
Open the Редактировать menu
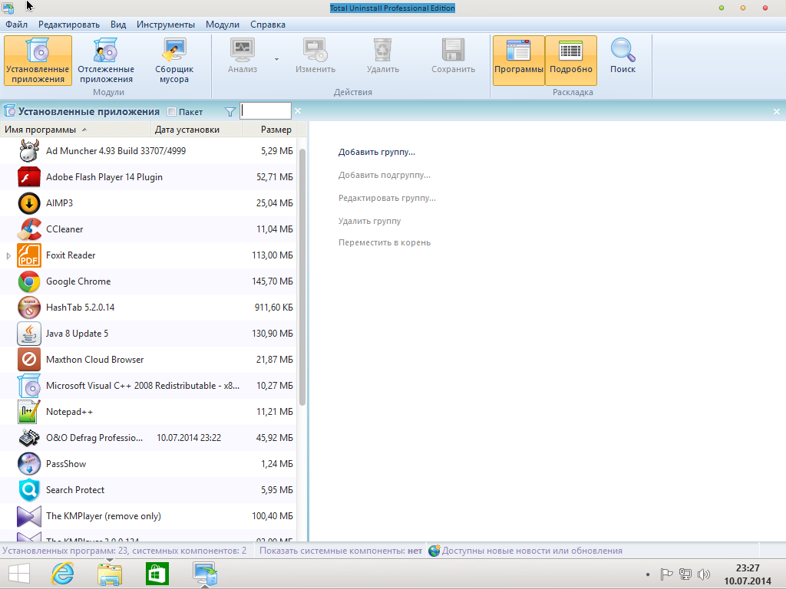69,25
